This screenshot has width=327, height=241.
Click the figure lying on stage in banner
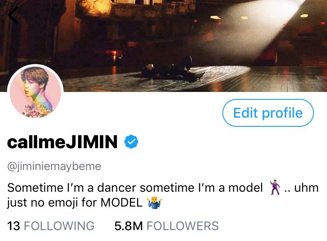tap(172, 70)
